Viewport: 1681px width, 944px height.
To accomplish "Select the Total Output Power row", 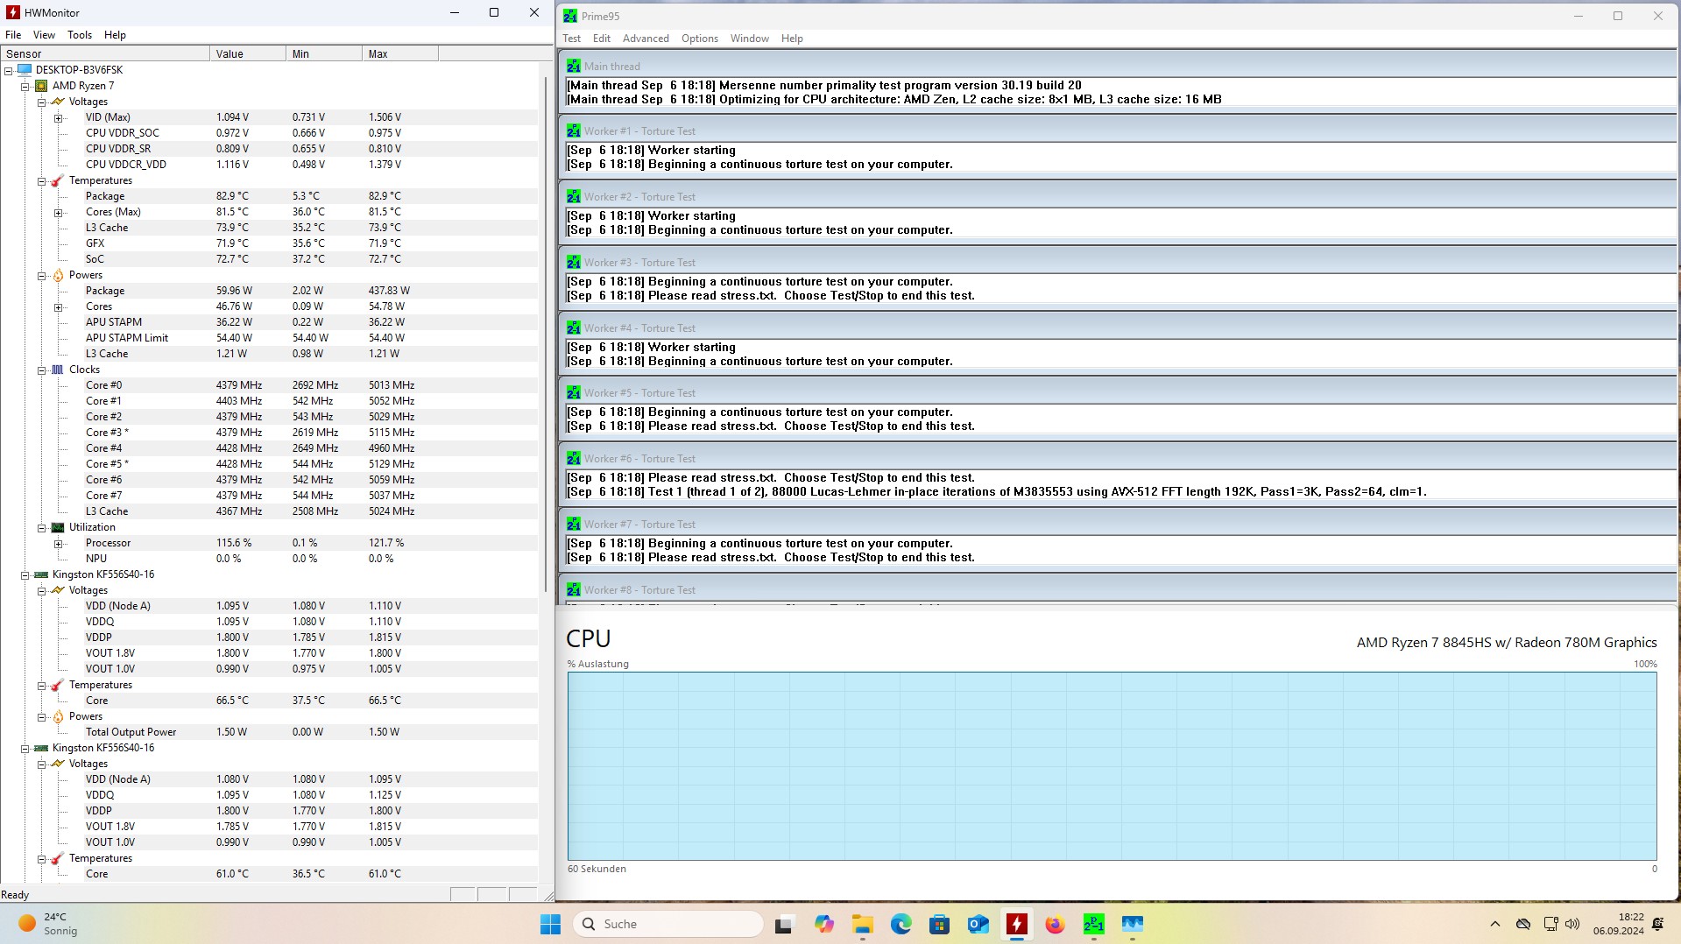I will [269, 732].
